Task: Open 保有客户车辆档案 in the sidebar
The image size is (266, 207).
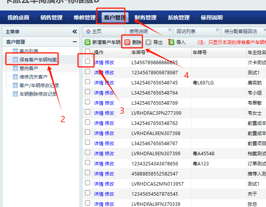Action: pos(38,60)
